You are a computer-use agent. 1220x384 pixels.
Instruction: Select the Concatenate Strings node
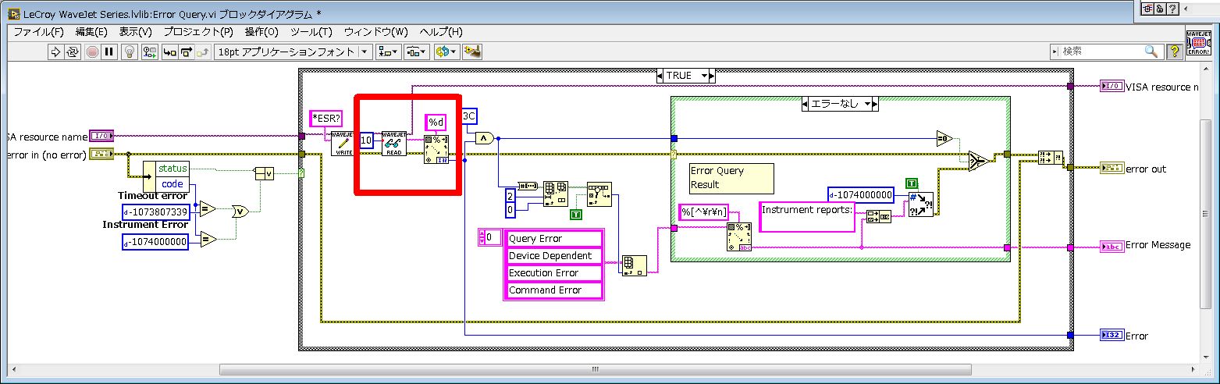pos(880,216)
